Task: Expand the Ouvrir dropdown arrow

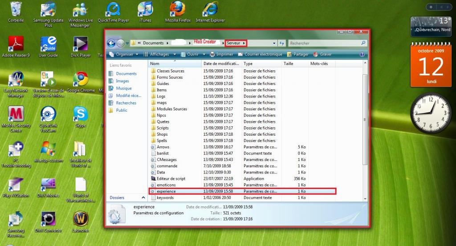Action: click(x=204, y=54)
